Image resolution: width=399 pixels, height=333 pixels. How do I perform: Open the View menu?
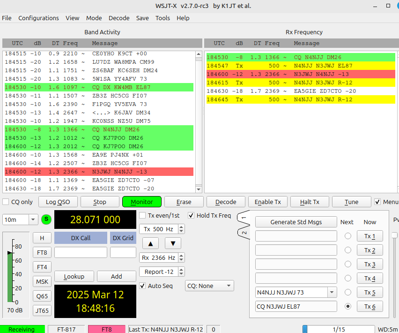pyautogui.click(x=72, y=18)
